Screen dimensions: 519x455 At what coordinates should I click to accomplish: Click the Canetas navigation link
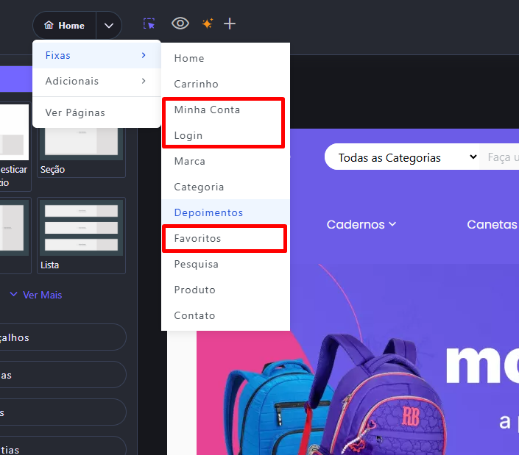(492, 224)
